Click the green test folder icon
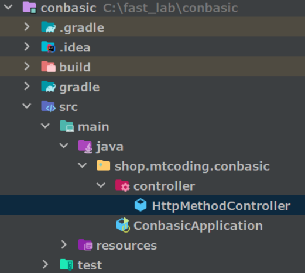The width and height of the screenshot is (305, 273). tap(67, 265)
